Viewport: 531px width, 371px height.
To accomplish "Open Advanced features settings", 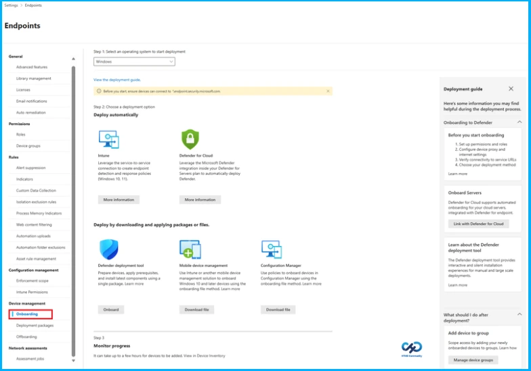I will click(x=32, y=67).
